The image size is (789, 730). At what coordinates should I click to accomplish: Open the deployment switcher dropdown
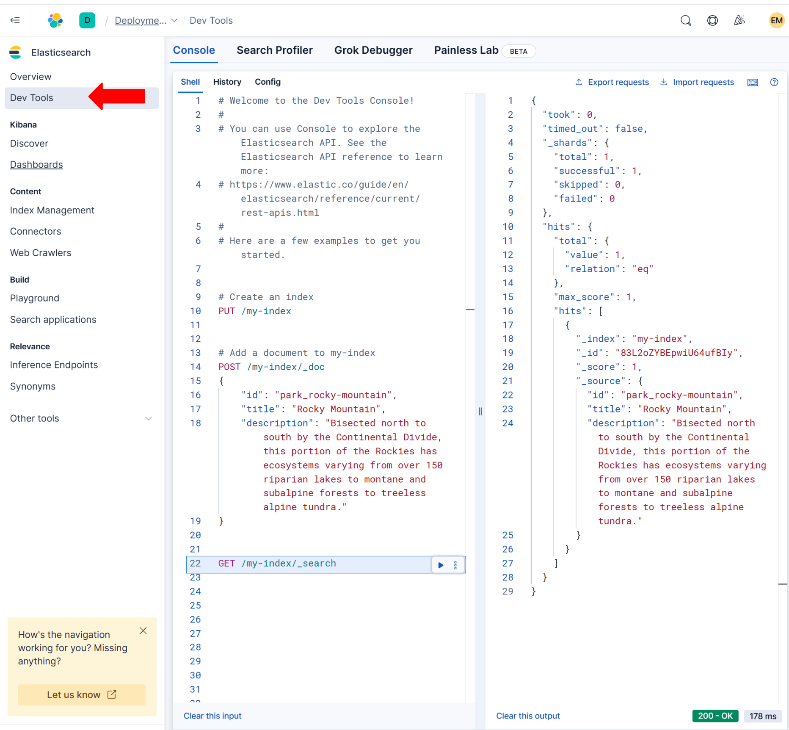point(174,20)
